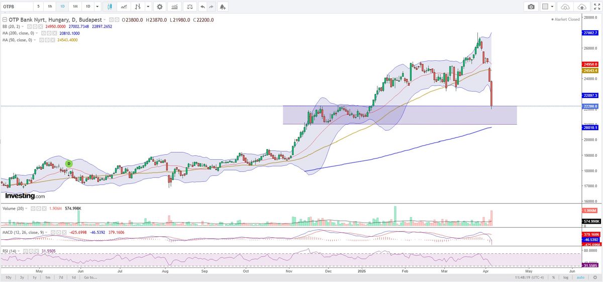Screen dimensions: 603x282
Task: Expand the time interval dropdown arrow
Action: point(97,7)
